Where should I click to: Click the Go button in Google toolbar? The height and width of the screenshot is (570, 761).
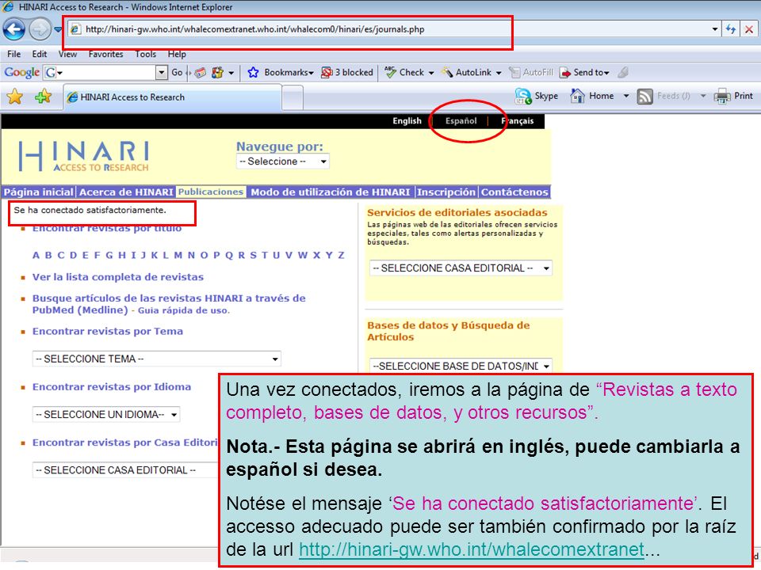tap(177, 73)
